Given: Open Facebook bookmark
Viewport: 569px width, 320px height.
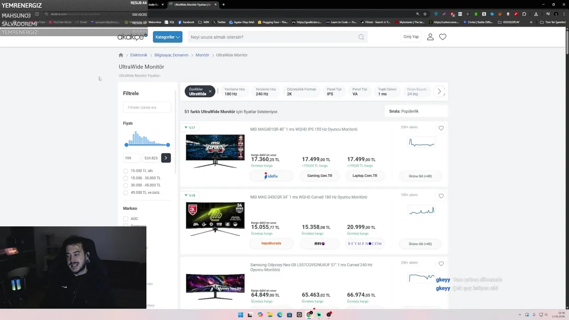Looking at the screenshot, I should point(186,22).
